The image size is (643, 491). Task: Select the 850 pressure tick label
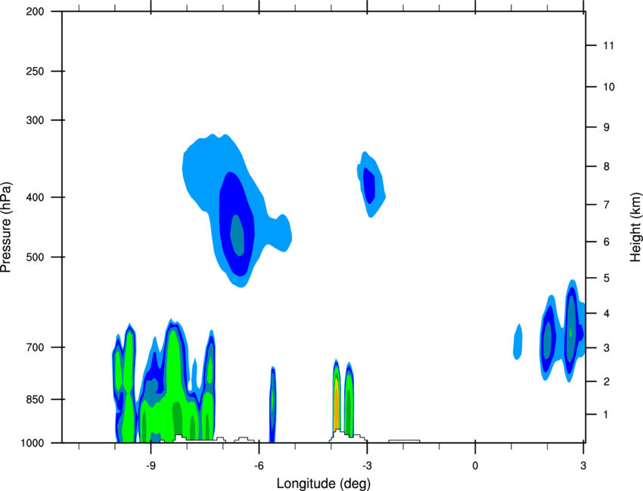[35, 400]
